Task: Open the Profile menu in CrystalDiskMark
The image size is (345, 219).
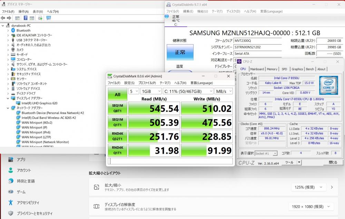Action: point(147,83)
